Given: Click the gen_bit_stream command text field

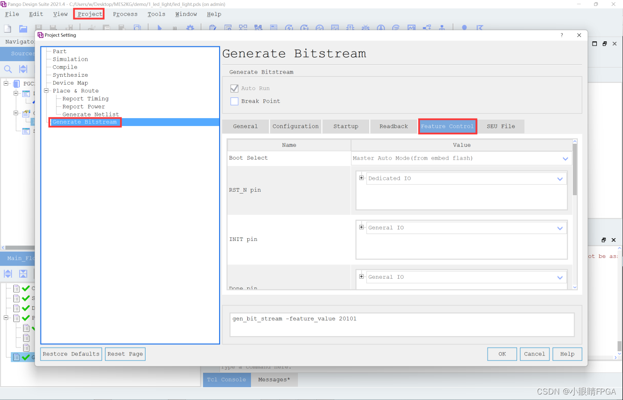Looking at the screenshot, I should (402, 325).
